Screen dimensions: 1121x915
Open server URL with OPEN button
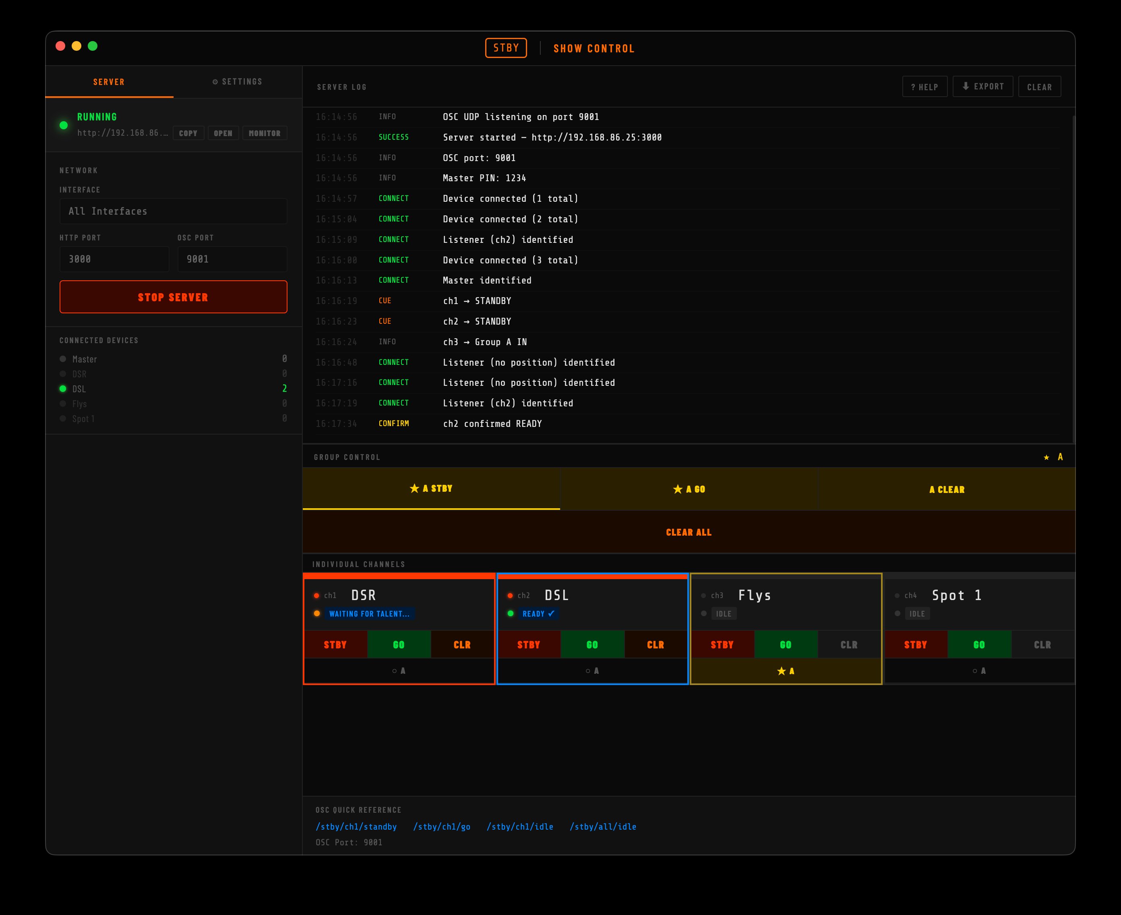coord(223,133)
